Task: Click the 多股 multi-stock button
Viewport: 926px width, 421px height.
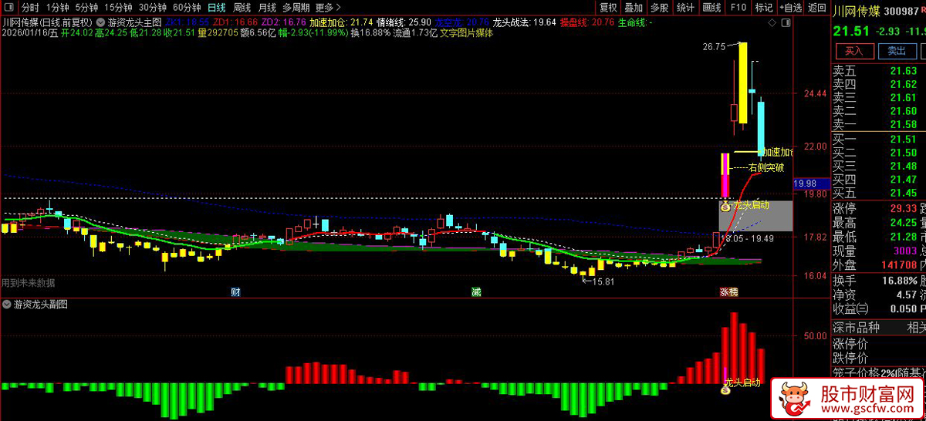Action: click(x=659, y=8)
